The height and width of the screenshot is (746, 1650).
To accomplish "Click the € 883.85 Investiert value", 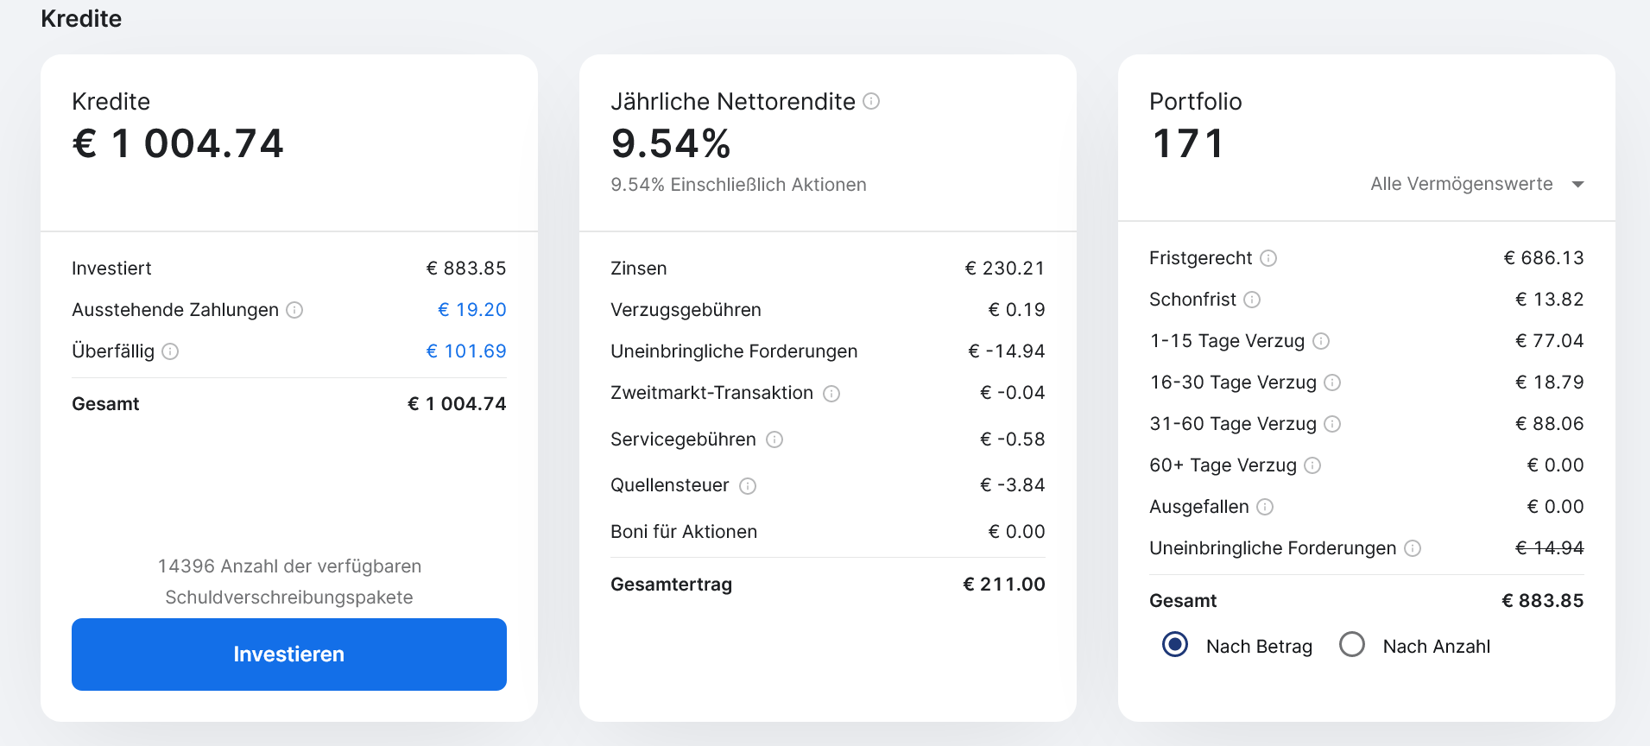I will (466, 269).
